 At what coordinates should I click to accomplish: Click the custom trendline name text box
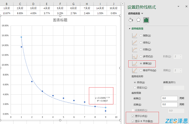(x=174, y=88)
